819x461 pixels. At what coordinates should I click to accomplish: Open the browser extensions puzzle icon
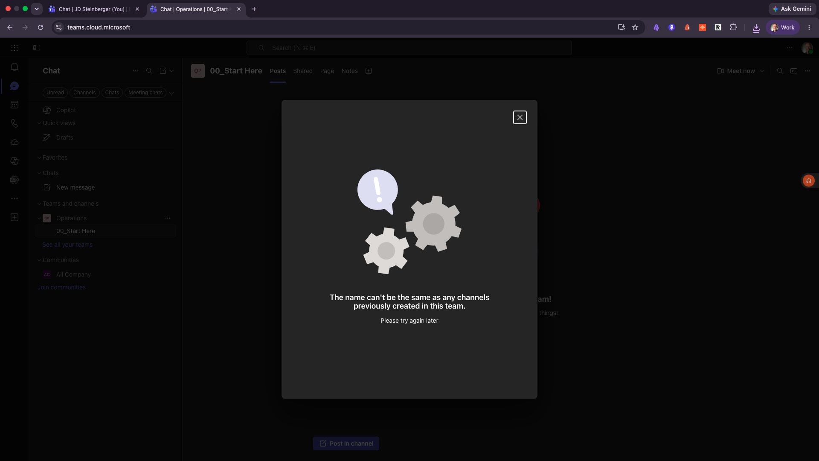(x=733, y=27)
